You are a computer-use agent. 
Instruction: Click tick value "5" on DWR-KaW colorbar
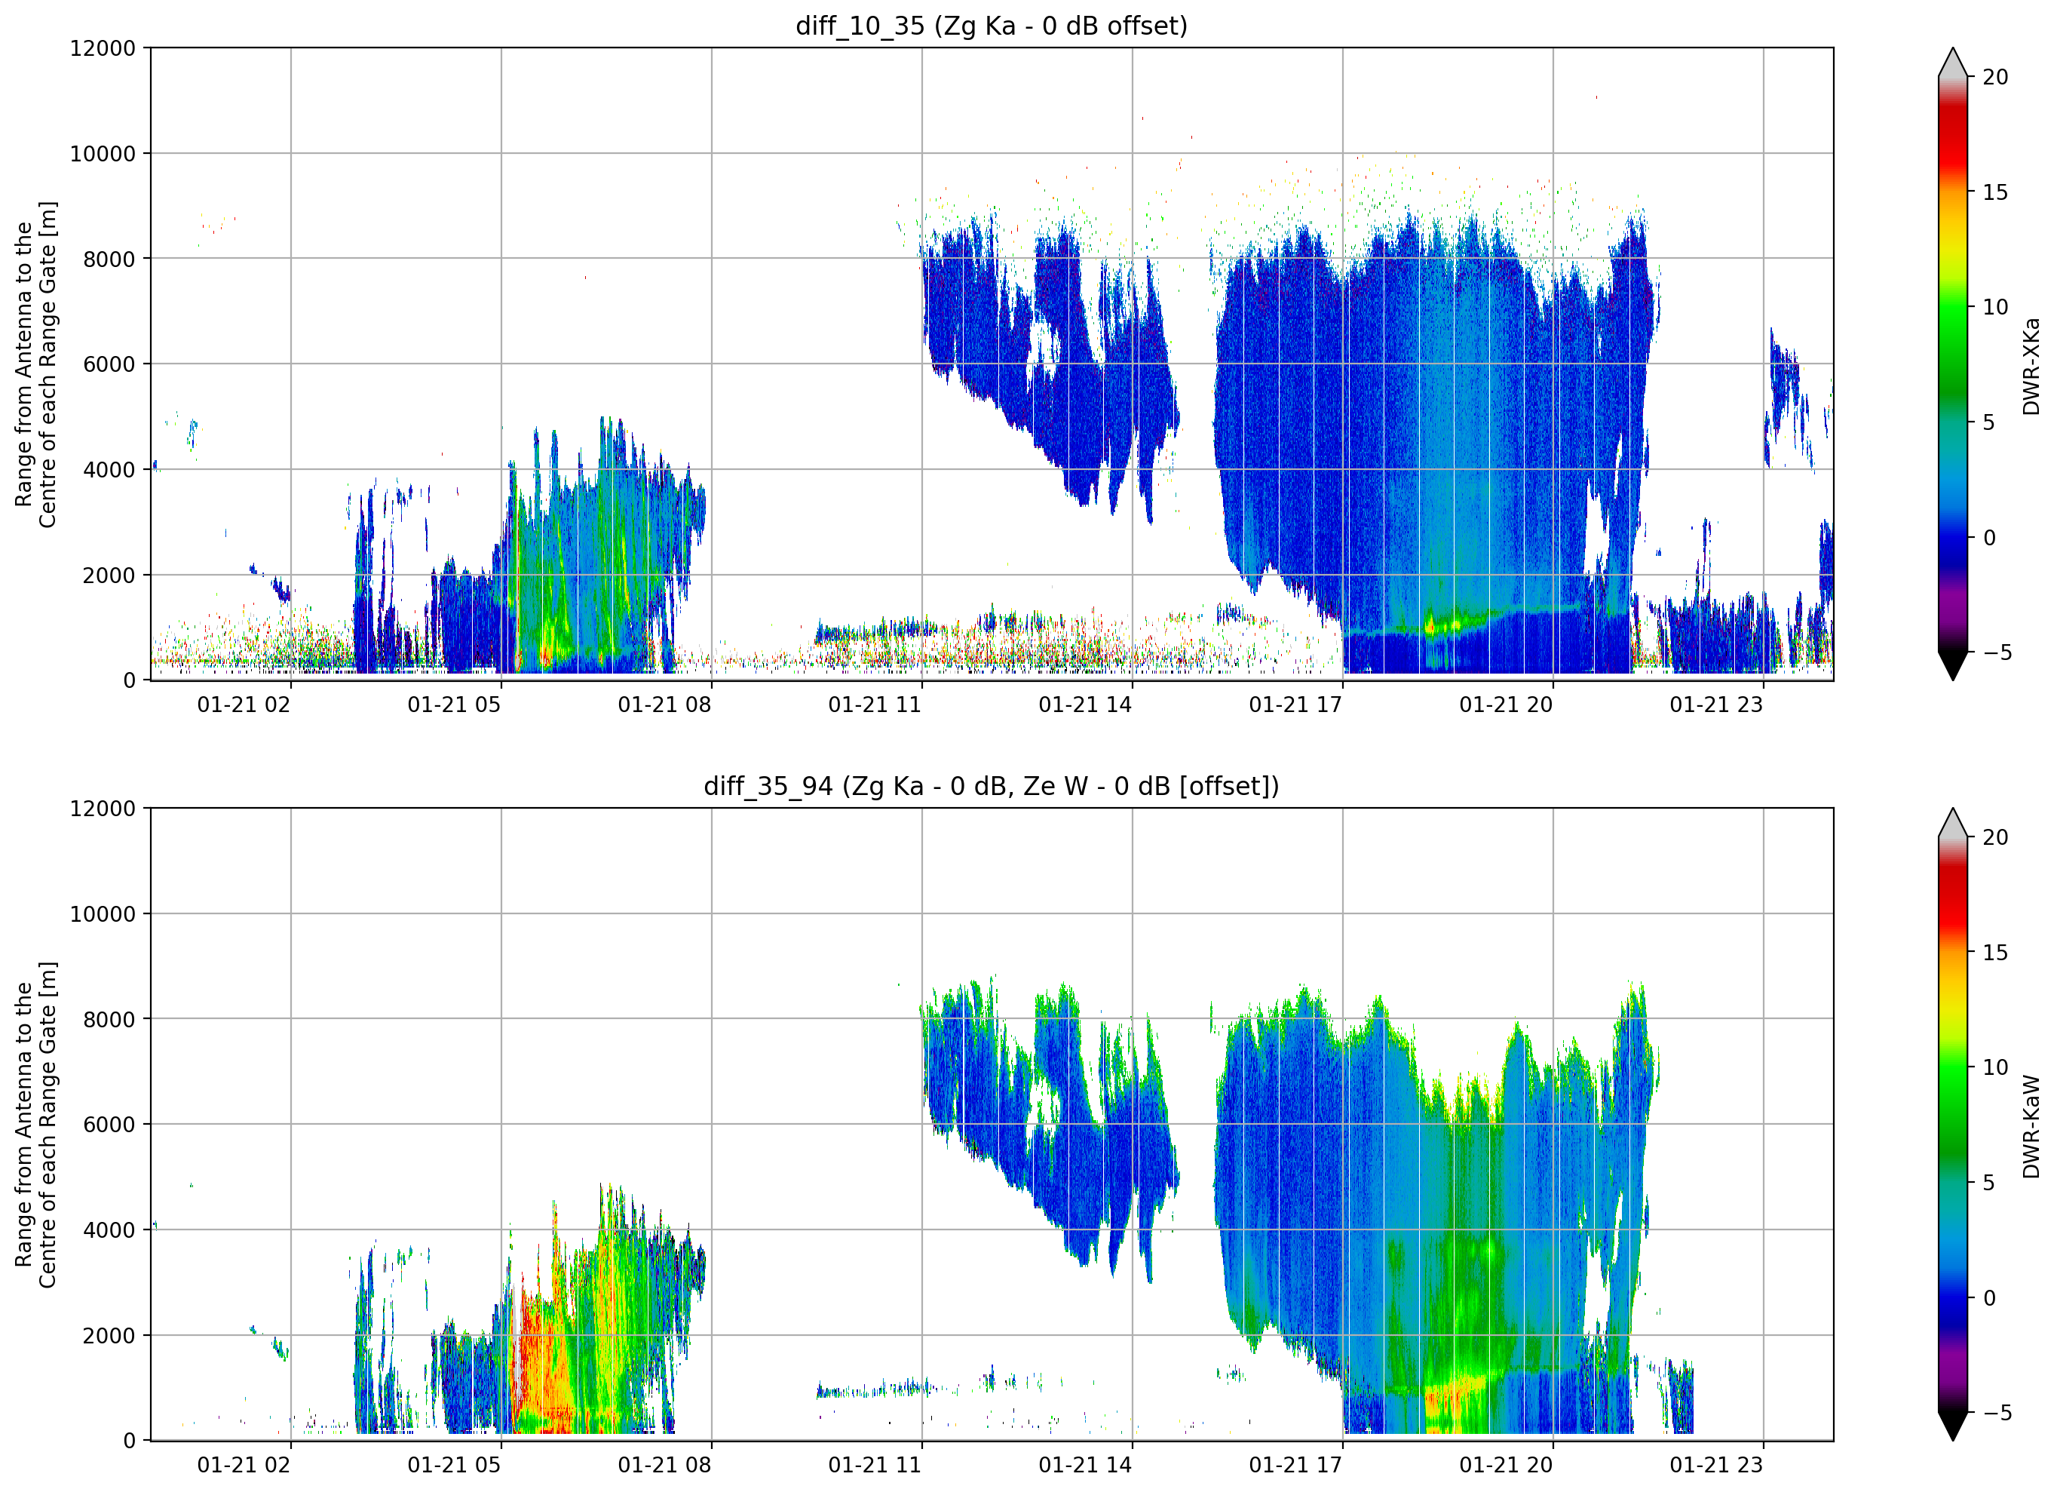(1989, 1183)
